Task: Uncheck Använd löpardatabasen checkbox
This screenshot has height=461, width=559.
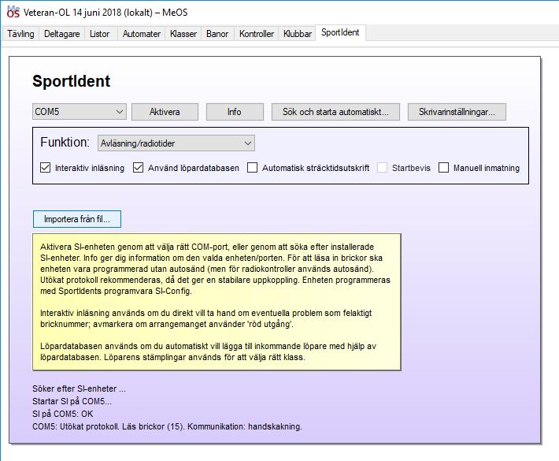Action: click(x=138, y=167)
